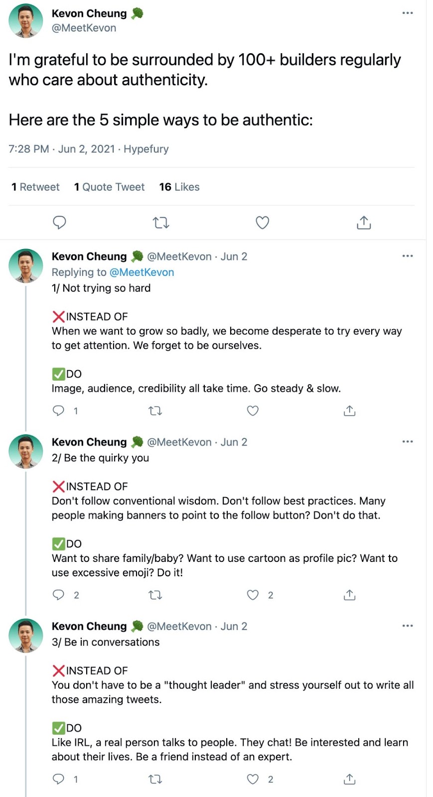Image resolution: width=433 pixels, height=797 pixels.
Task: Retweet the main tweet about authenticity
Action: [161, 223]
